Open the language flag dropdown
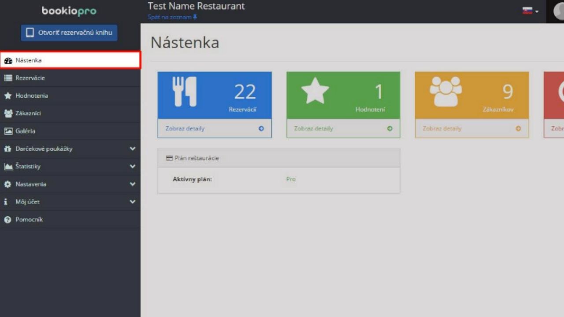The image size is (564, 317). tap(530, 11)
